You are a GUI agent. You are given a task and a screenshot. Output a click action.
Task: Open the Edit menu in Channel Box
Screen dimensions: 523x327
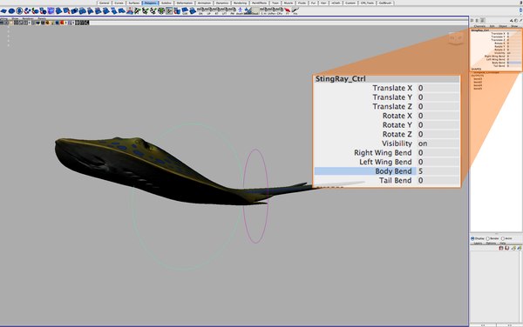492,26
